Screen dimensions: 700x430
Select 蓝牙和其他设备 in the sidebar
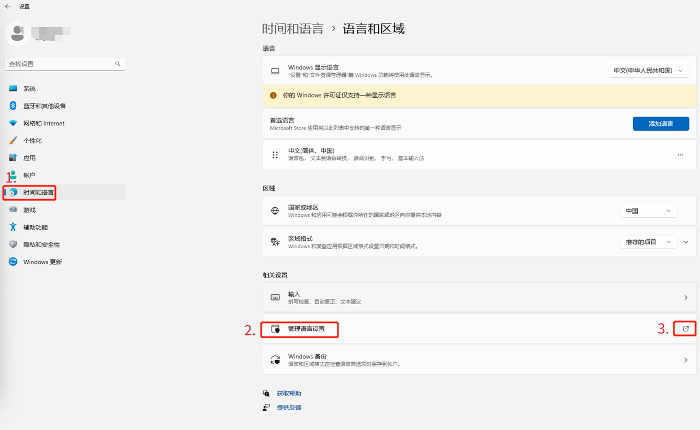65,106
